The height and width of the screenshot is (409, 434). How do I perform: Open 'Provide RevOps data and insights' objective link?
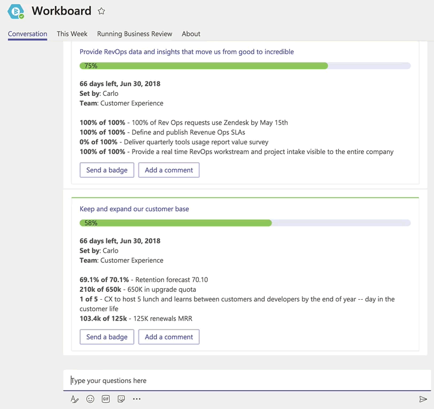click(x=187, y=52)
